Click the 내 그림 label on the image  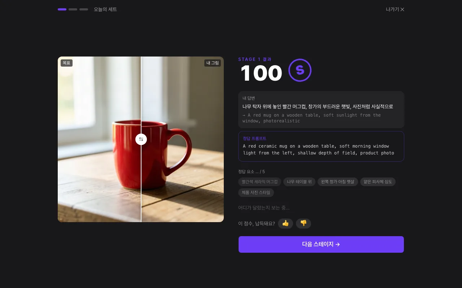(x=213, y=63)
